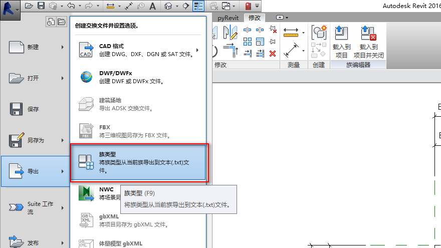Click the Split Element tool icon
Viewport: 441px width, 248px height.
[x=247, y=30]
